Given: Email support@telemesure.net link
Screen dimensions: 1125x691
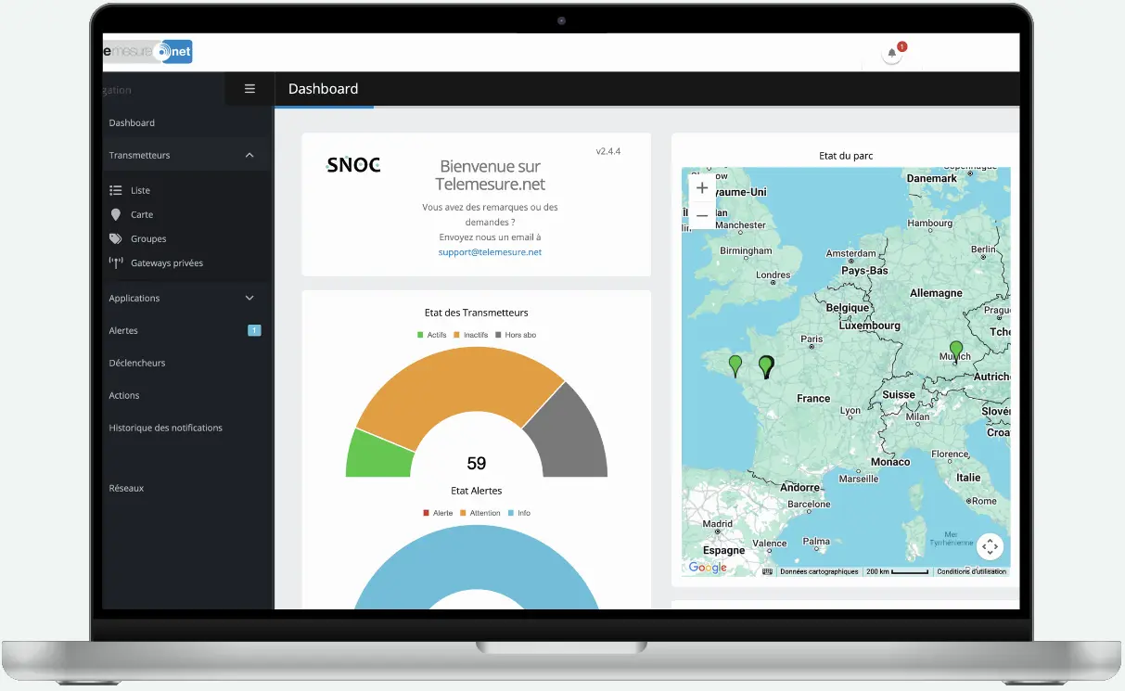Looking at the screenshot, I should tap(490, 251).
